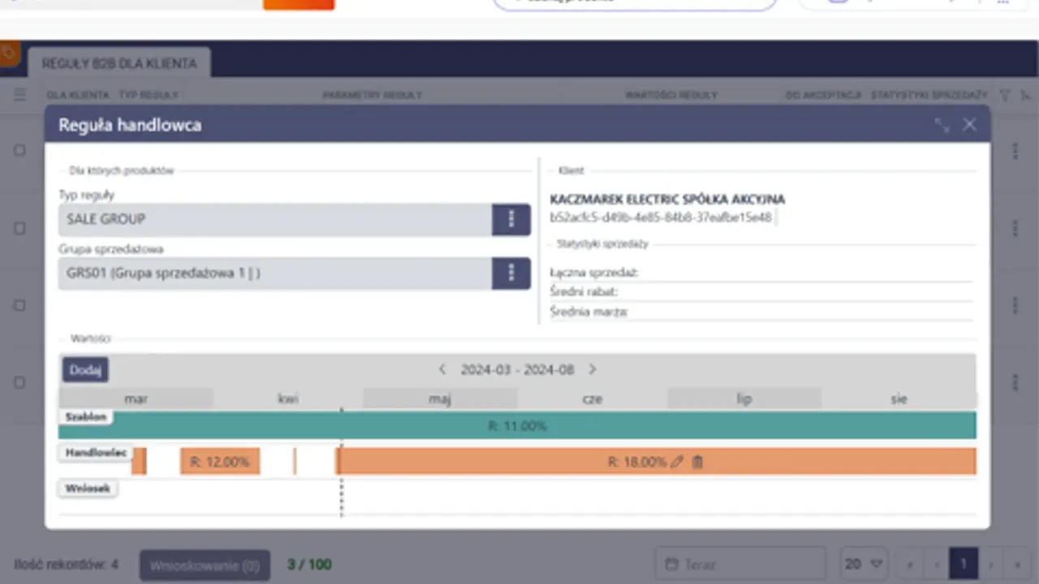Open the three-dot menu of the second table row
The height and width of the screenshot is (584, 1039).
pyautogui.click(x=1015, y=228)
